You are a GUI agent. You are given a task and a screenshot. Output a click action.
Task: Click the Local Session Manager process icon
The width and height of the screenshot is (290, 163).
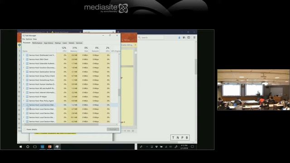click(x=27, y=121)
